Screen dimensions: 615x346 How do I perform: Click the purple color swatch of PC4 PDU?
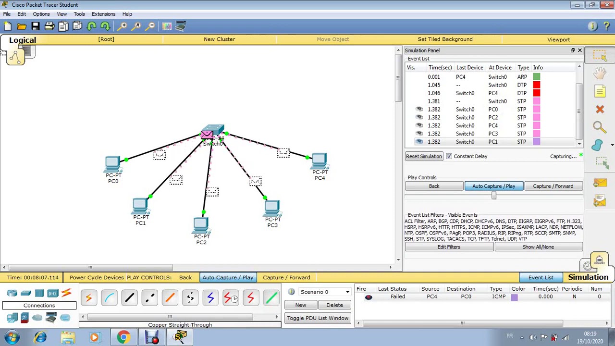514,297
